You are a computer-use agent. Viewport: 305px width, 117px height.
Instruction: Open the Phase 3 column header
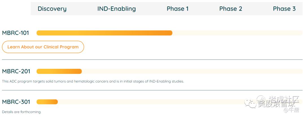(284, 9)
